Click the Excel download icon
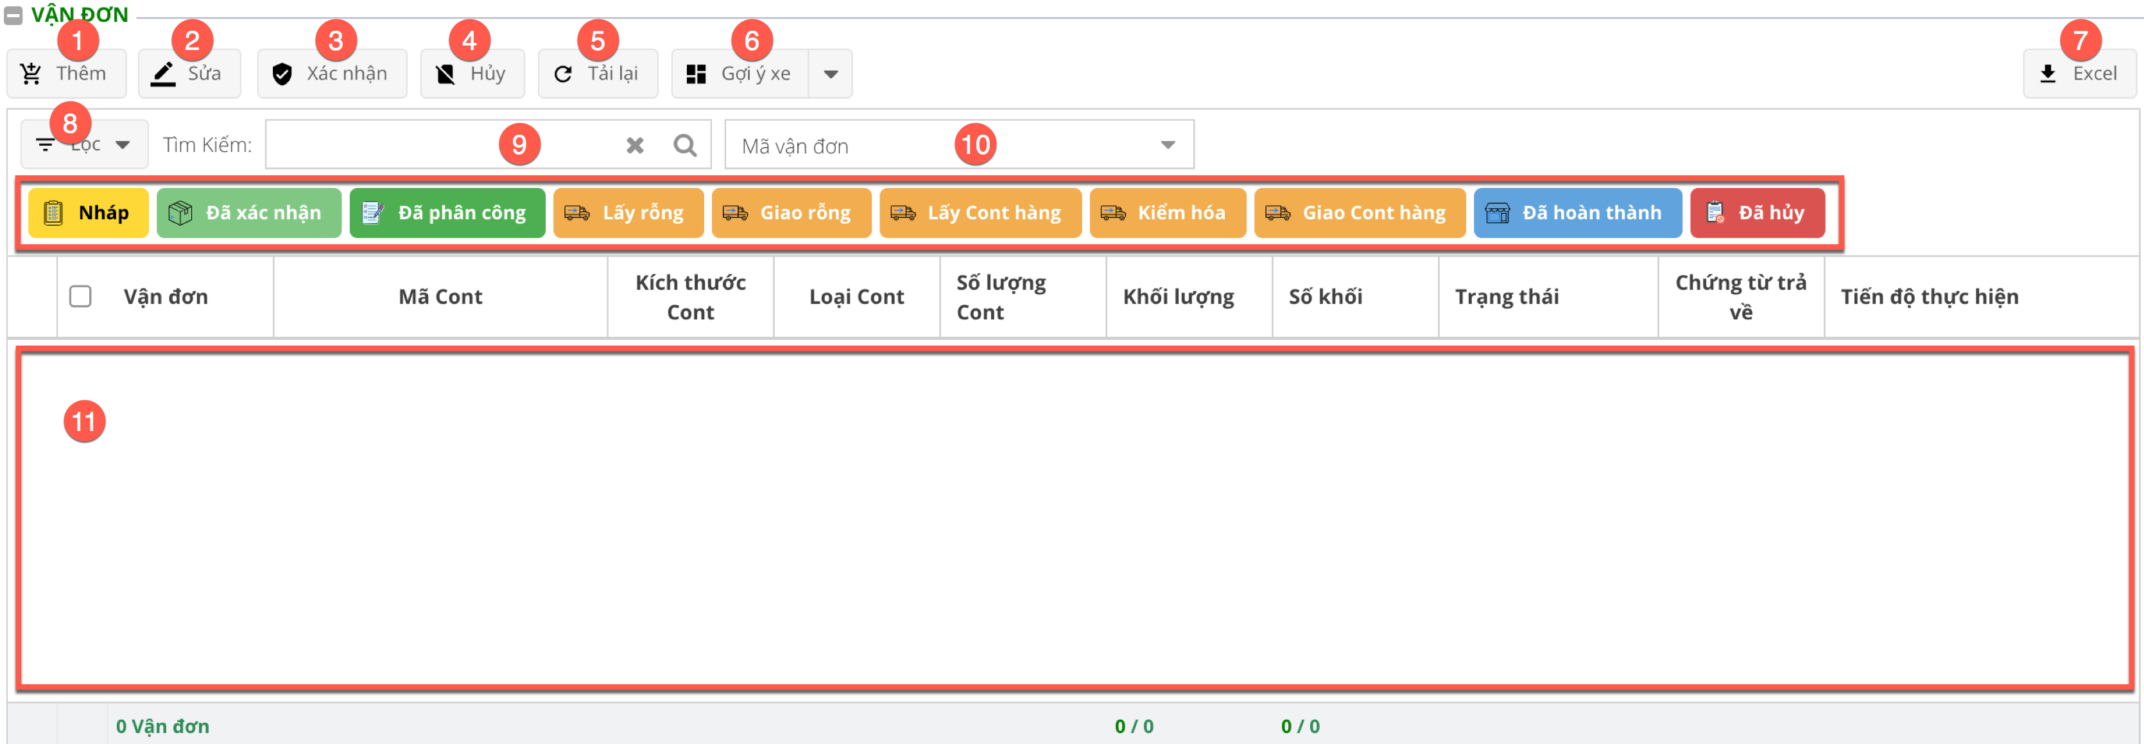 [x=2048, y=74]
